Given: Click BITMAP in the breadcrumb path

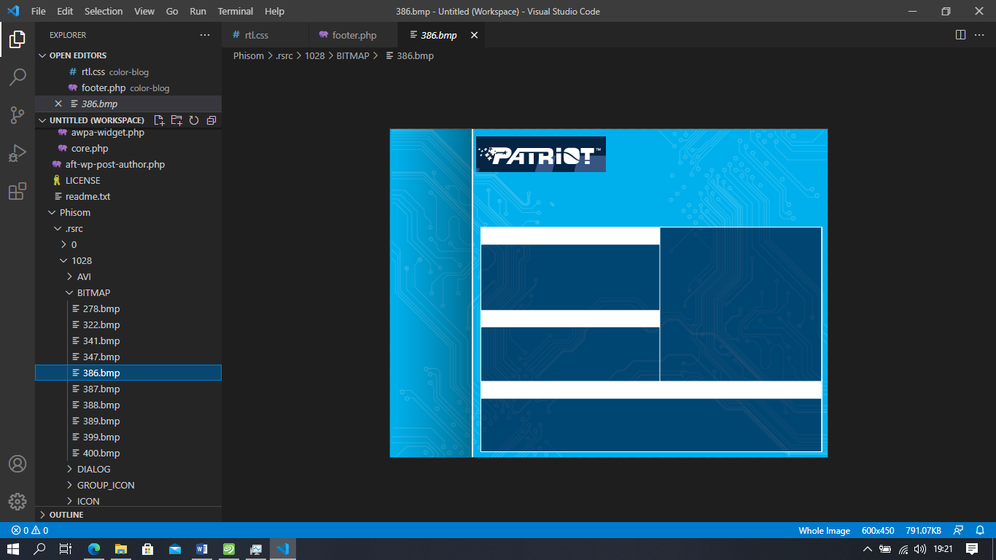Looking at the screenshot, I should (x=353, y=55).
